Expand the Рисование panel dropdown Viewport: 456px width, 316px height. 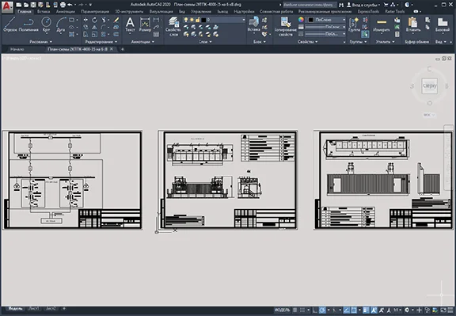40,42
